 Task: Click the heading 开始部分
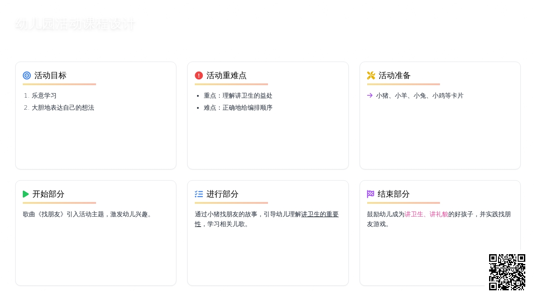coord(48,194)
